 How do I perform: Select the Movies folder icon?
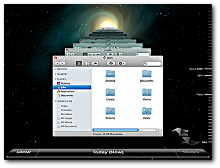coord(147,92)
